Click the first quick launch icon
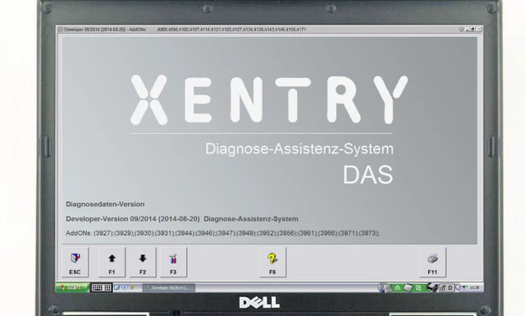The width and height of the screenshot is (525, 316). 117,287
